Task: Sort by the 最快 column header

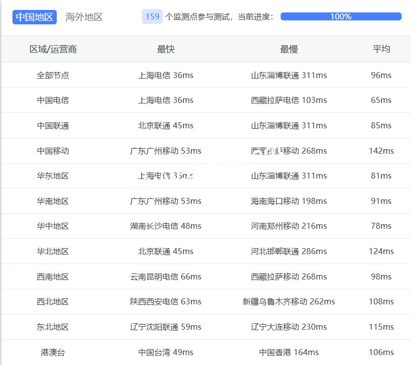Action: click(166, 49)
